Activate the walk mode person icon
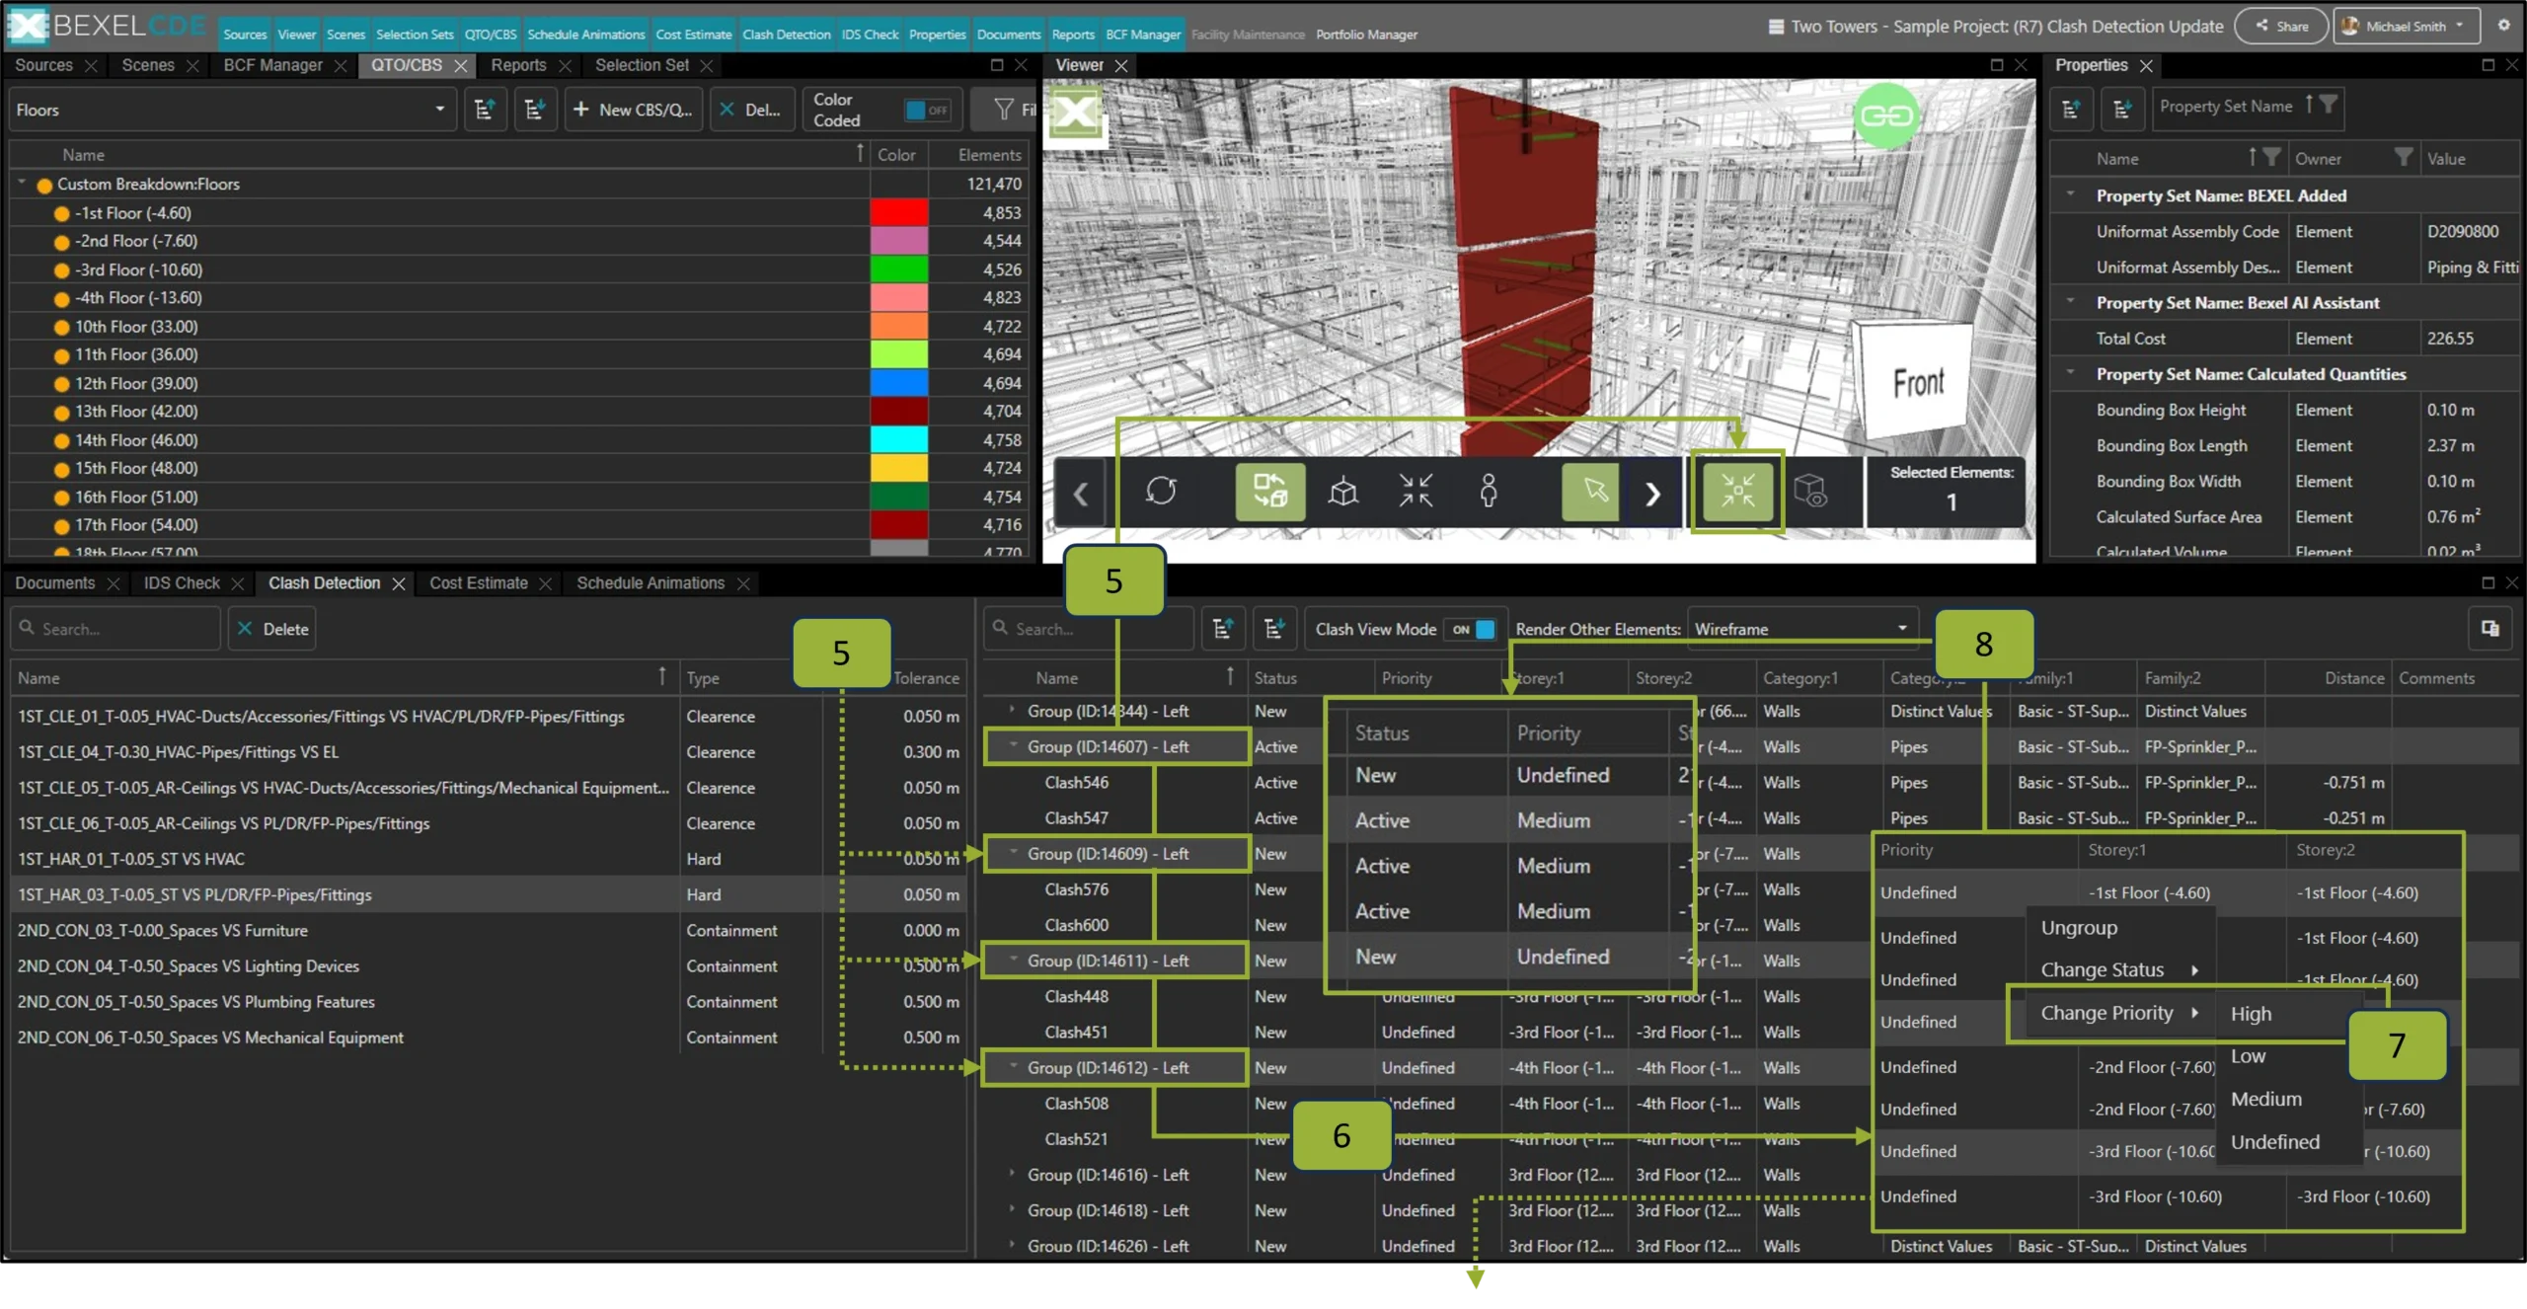 [1489, 491]
